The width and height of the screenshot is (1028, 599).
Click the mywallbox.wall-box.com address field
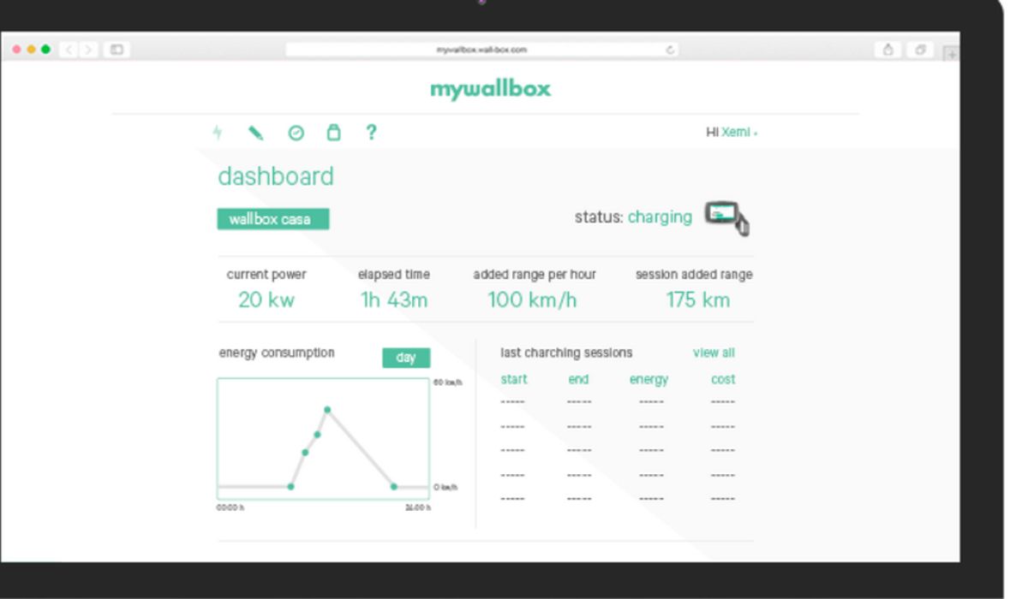[481, 50]
